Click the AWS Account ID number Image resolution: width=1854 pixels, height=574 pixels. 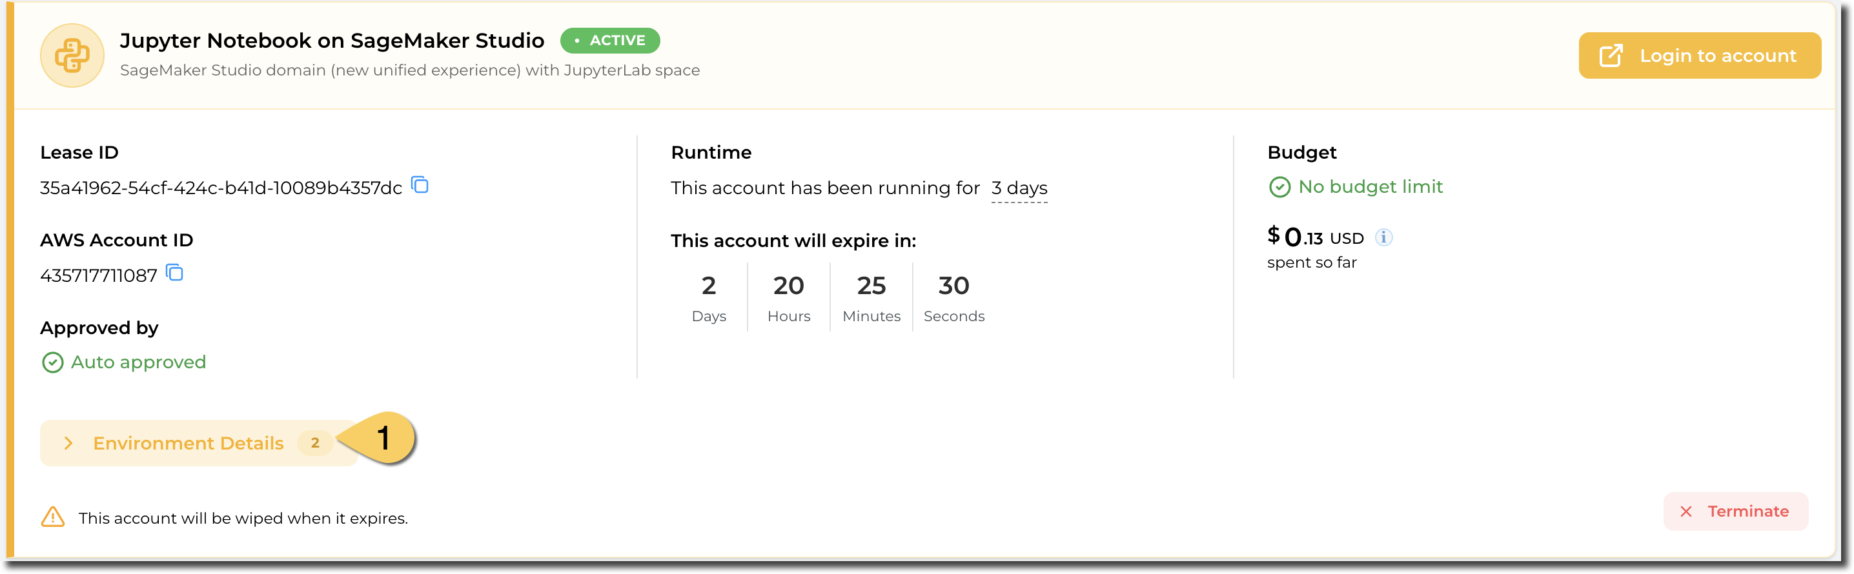(x=99, y=275)
